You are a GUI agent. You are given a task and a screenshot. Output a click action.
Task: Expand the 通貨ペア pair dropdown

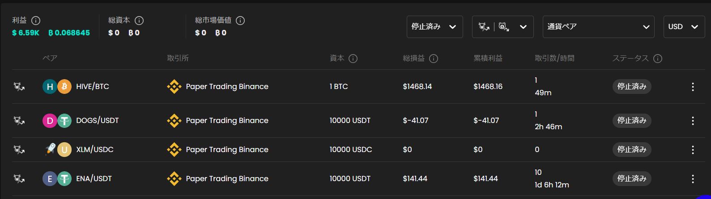pyautogui.click(x=598, y=27)
